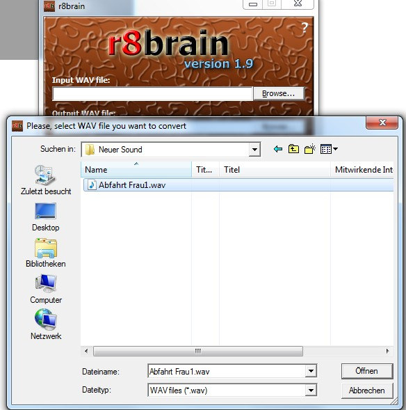406x410 pixels.
Task: Expand the Dateiname dropdown arrow
Action: coord(311,371)
